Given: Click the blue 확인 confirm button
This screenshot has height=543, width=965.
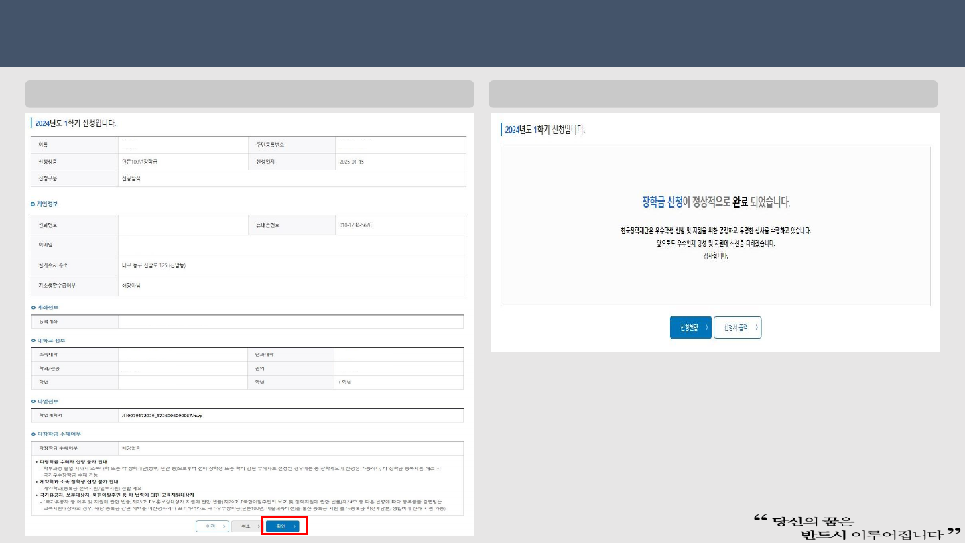Looking at the screenshot, I should click(283, 526).
